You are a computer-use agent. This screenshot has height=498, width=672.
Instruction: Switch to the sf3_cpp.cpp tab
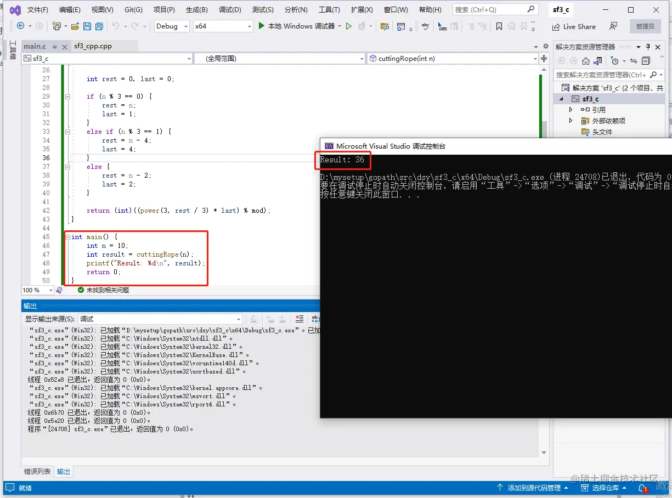(93, 47)
